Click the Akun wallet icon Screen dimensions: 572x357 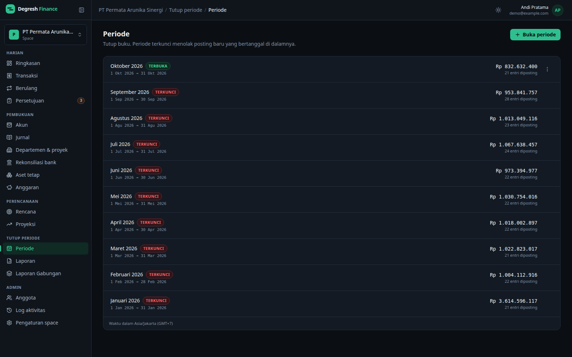[9, 125]
